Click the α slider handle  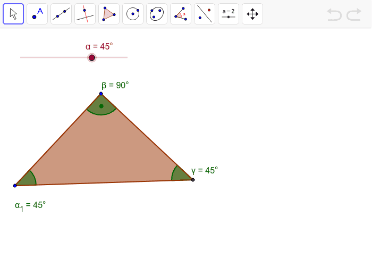(92, 57)
